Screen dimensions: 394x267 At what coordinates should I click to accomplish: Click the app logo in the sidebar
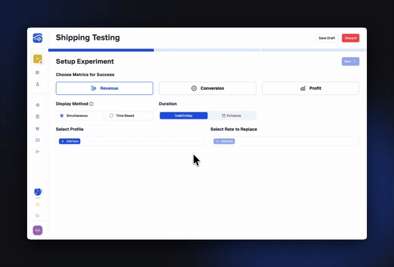tap(37, 38)
